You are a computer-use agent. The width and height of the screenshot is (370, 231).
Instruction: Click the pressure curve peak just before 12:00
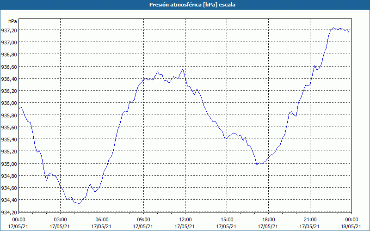pos(183,69)
